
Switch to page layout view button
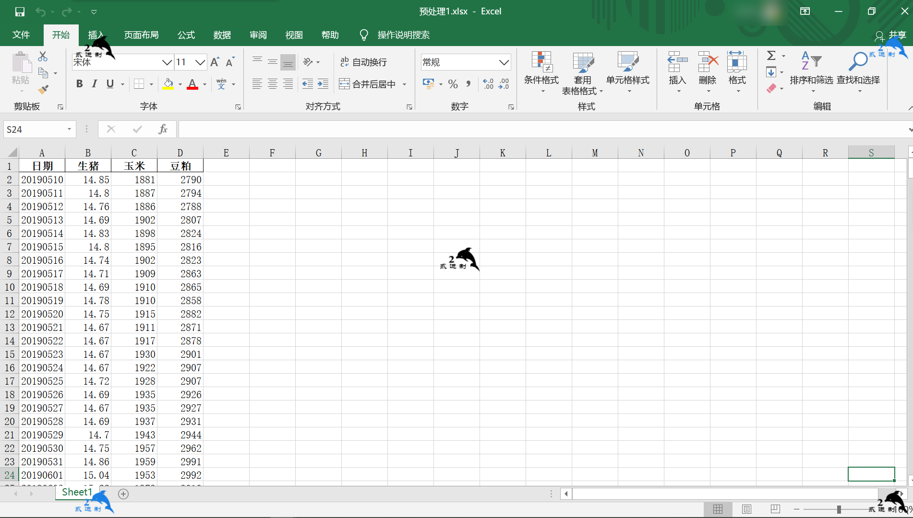coord(746,509)
